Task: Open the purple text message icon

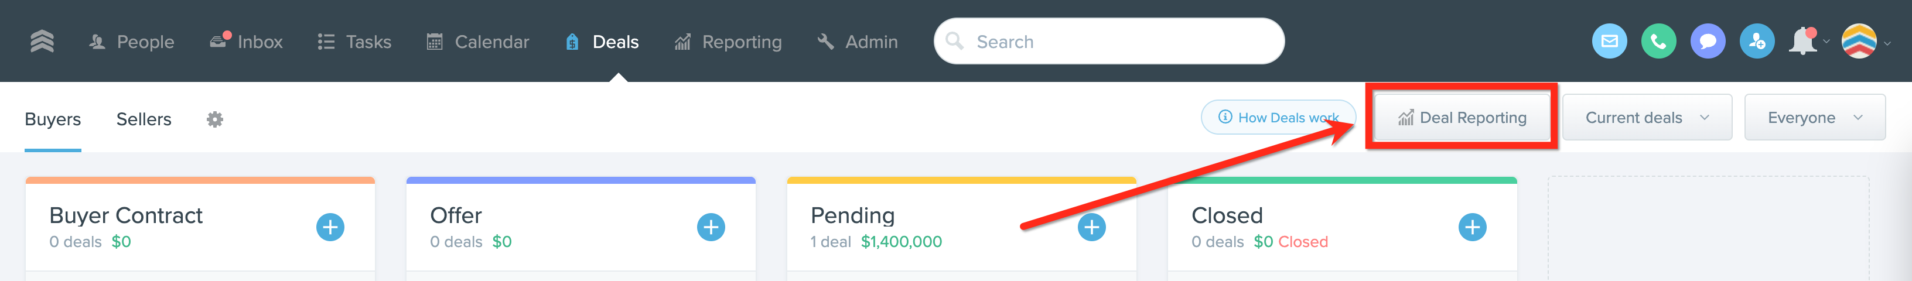Action: tap(1707, 42)
